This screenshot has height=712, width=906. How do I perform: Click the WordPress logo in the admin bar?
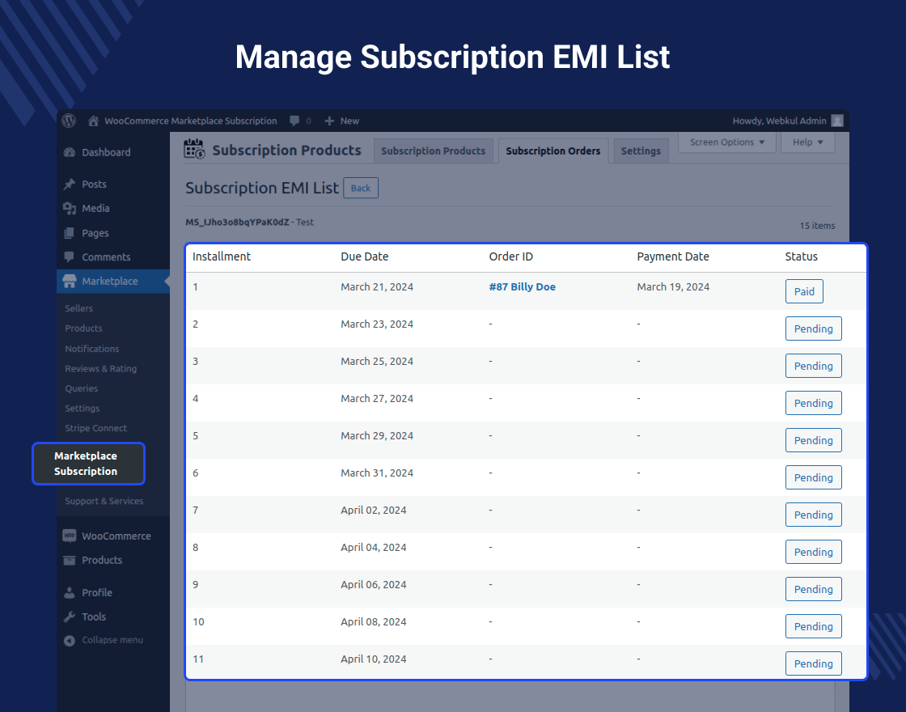coord(69,121)
